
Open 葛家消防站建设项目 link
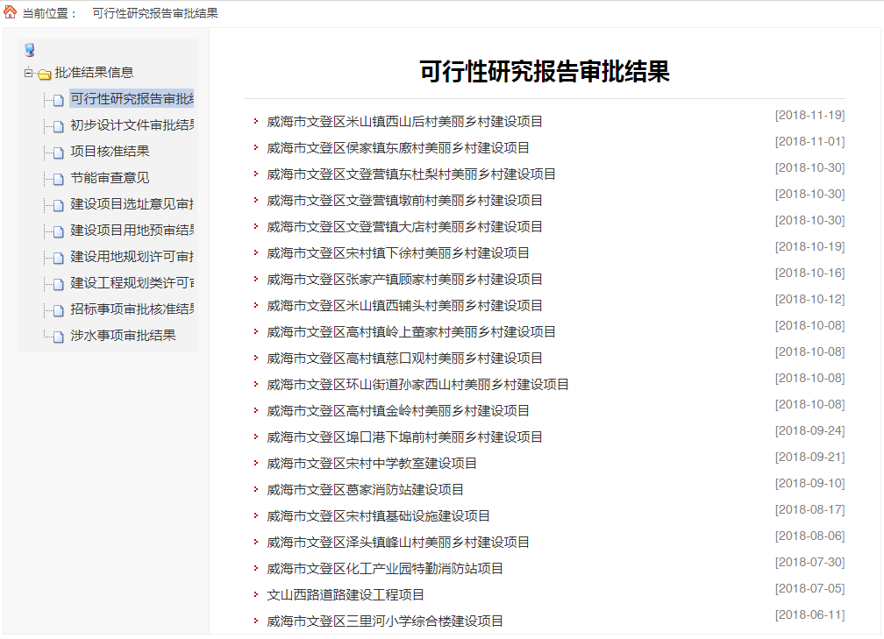(365, 490)
